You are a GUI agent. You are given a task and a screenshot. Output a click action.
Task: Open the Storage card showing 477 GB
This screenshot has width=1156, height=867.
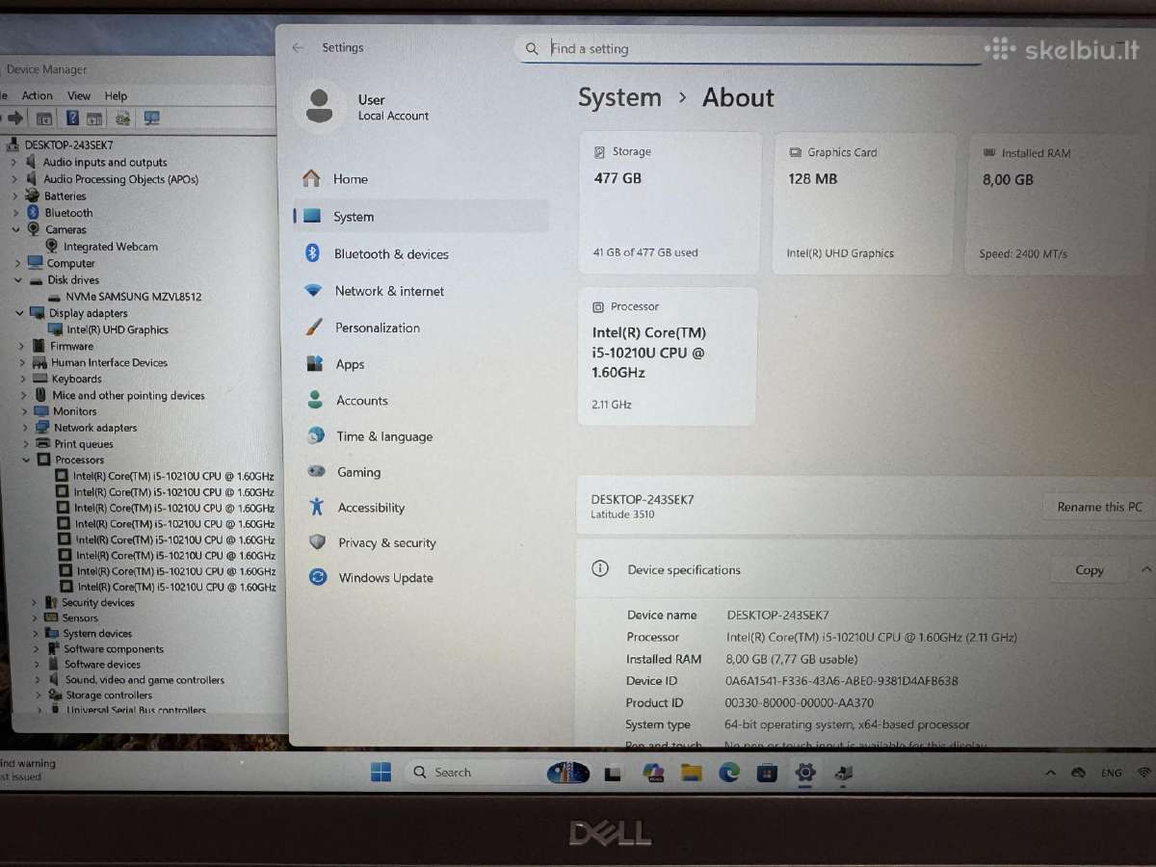[670, 204]
